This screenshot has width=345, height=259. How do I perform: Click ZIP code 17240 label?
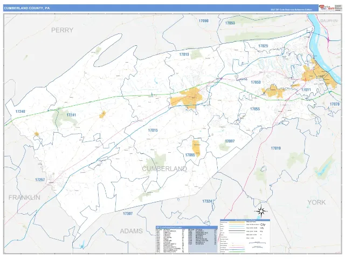tap(20, 112)
